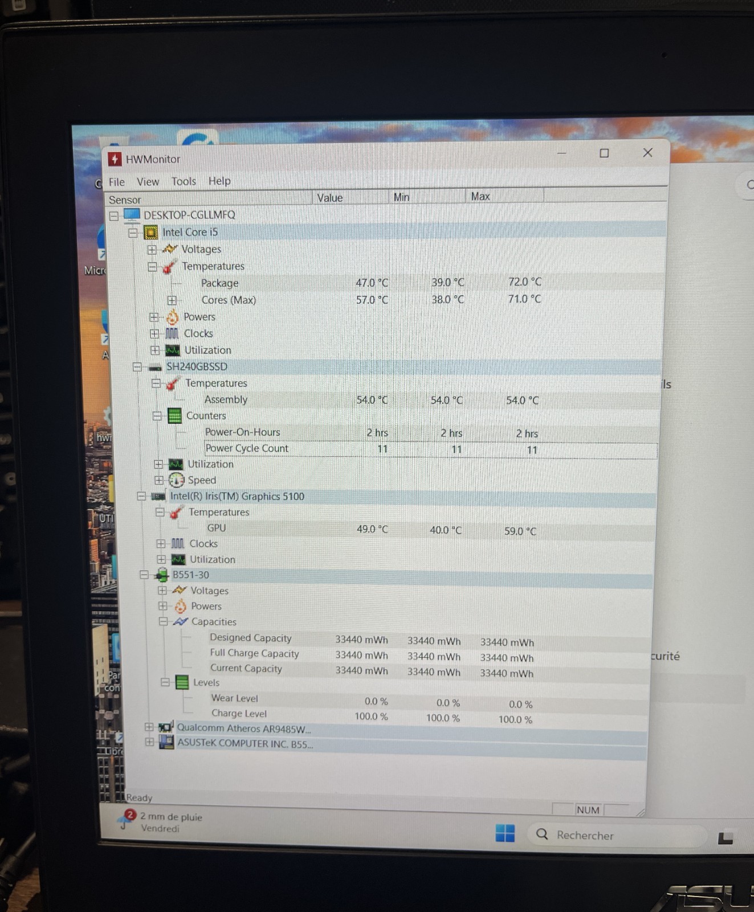Select the Designed Capacity row label

250,638
